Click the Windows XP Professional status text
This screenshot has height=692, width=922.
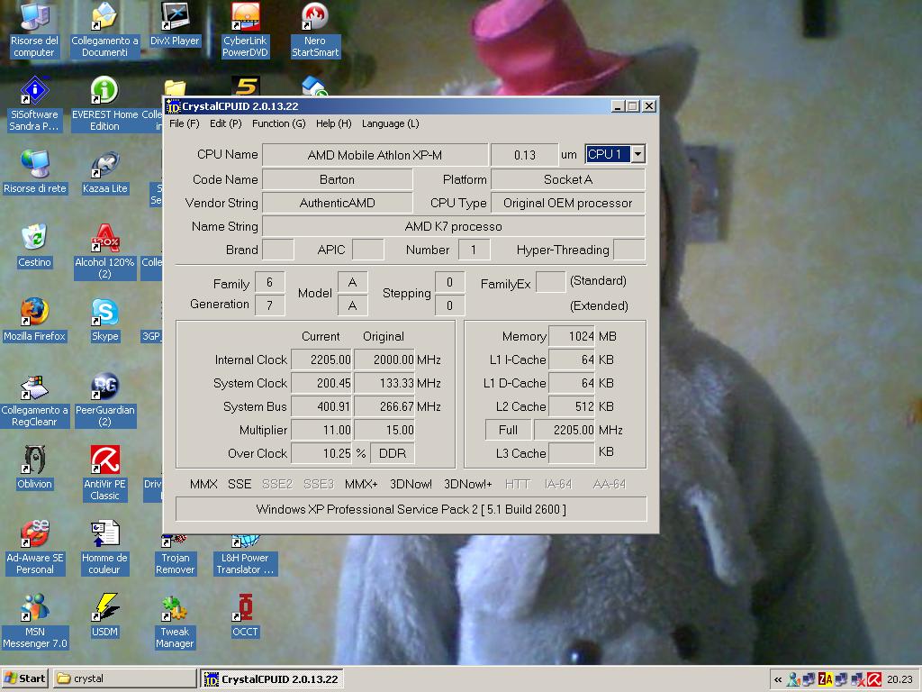point(411,510)
